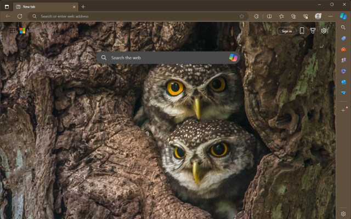
Task: Click the Copilot icon in search box
Action: (233, 57)
